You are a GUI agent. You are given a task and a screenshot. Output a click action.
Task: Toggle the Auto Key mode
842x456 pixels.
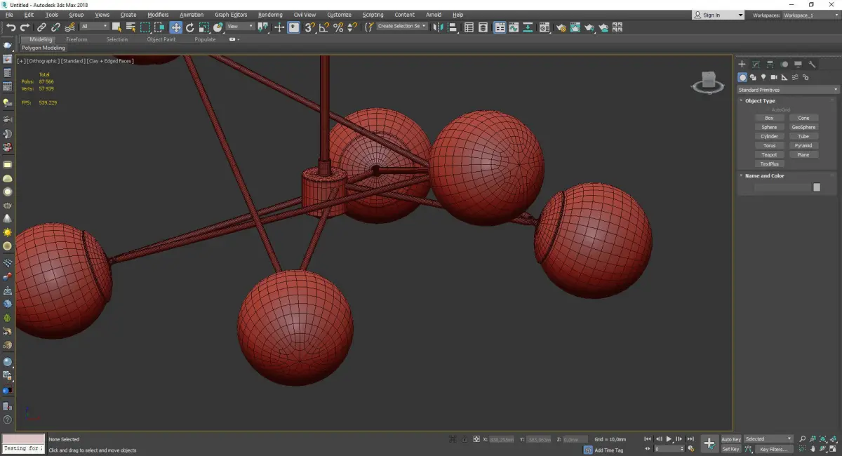(731, 439)
